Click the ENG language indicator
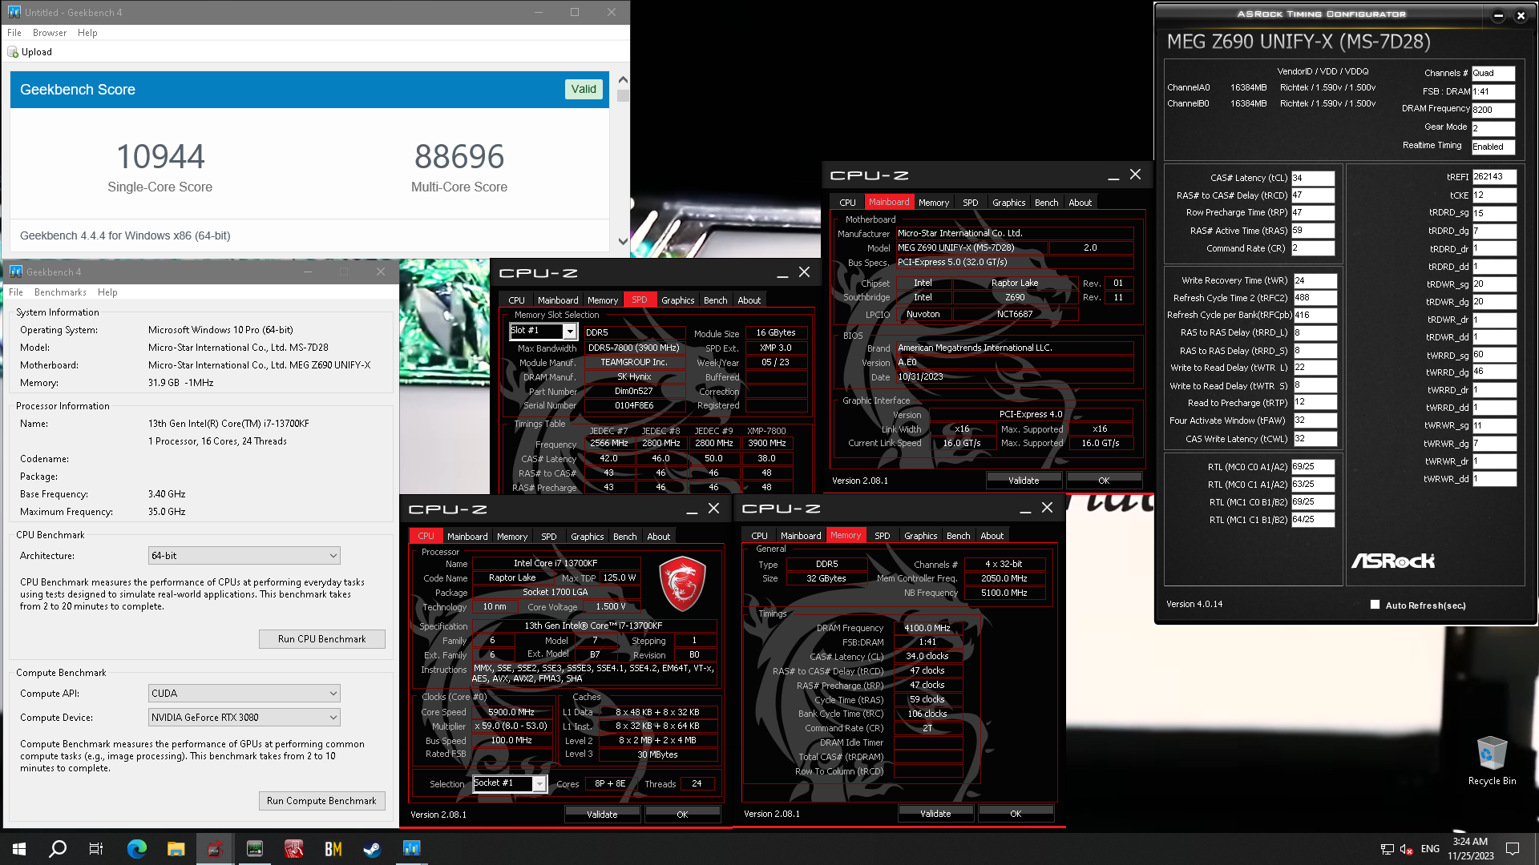The height and width of the screenshot is (865, 1539). pos(1430,849)
